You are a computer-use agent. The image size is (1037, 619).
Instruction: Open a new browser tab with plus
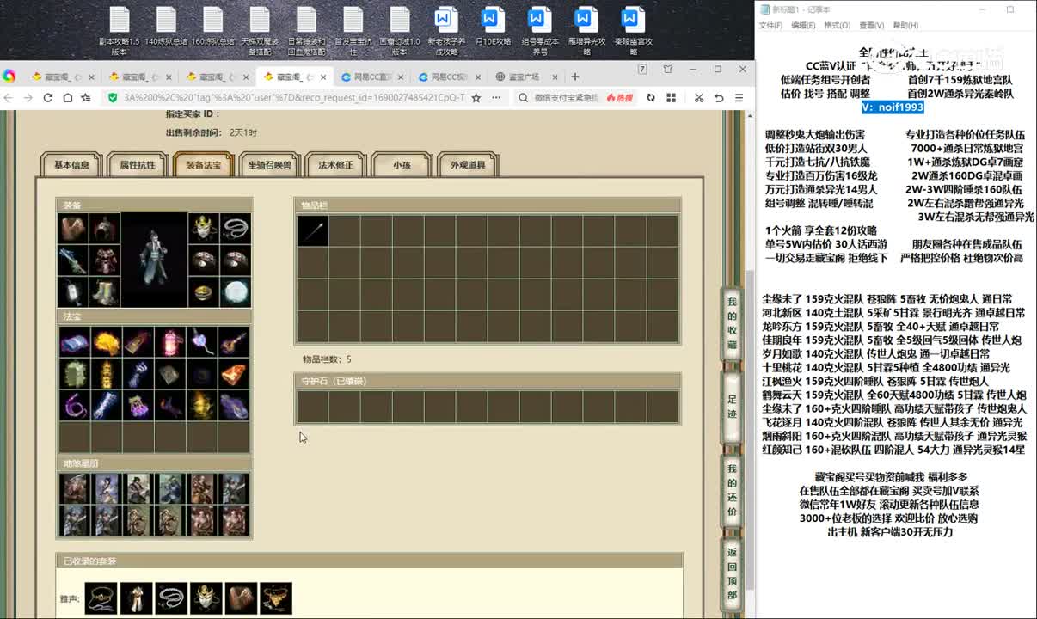[x=575, y=77]
